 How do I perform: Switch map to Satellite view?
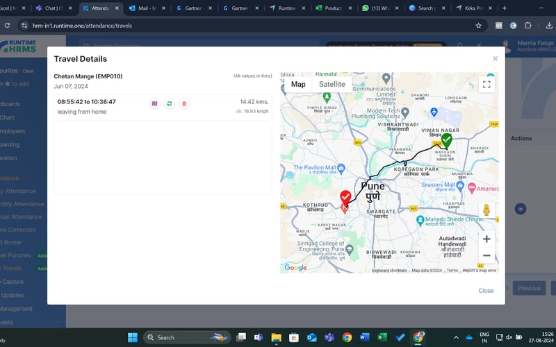point(332,84)
